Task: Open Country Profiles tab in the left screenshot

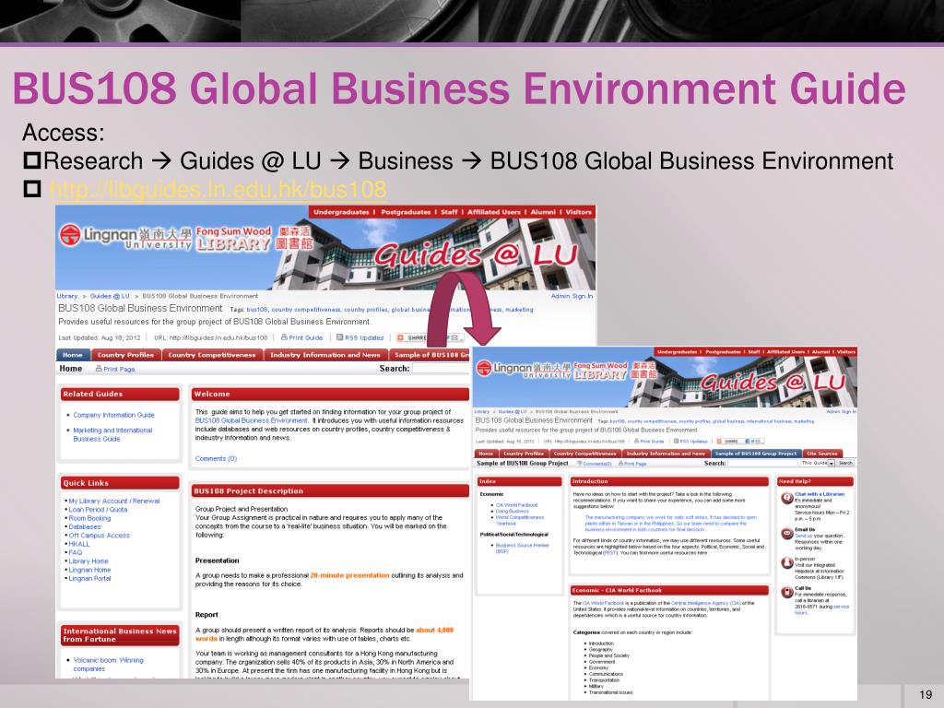Action: (x=125, y=355)
